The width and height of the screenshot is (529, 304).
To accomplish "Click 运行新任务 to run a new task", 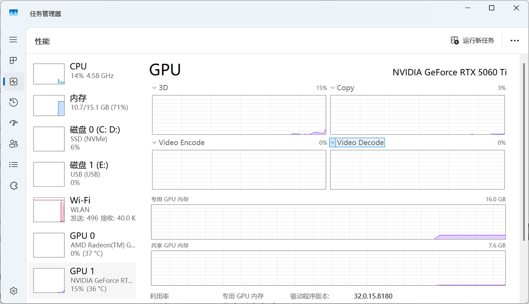I will tap(472, 40).
